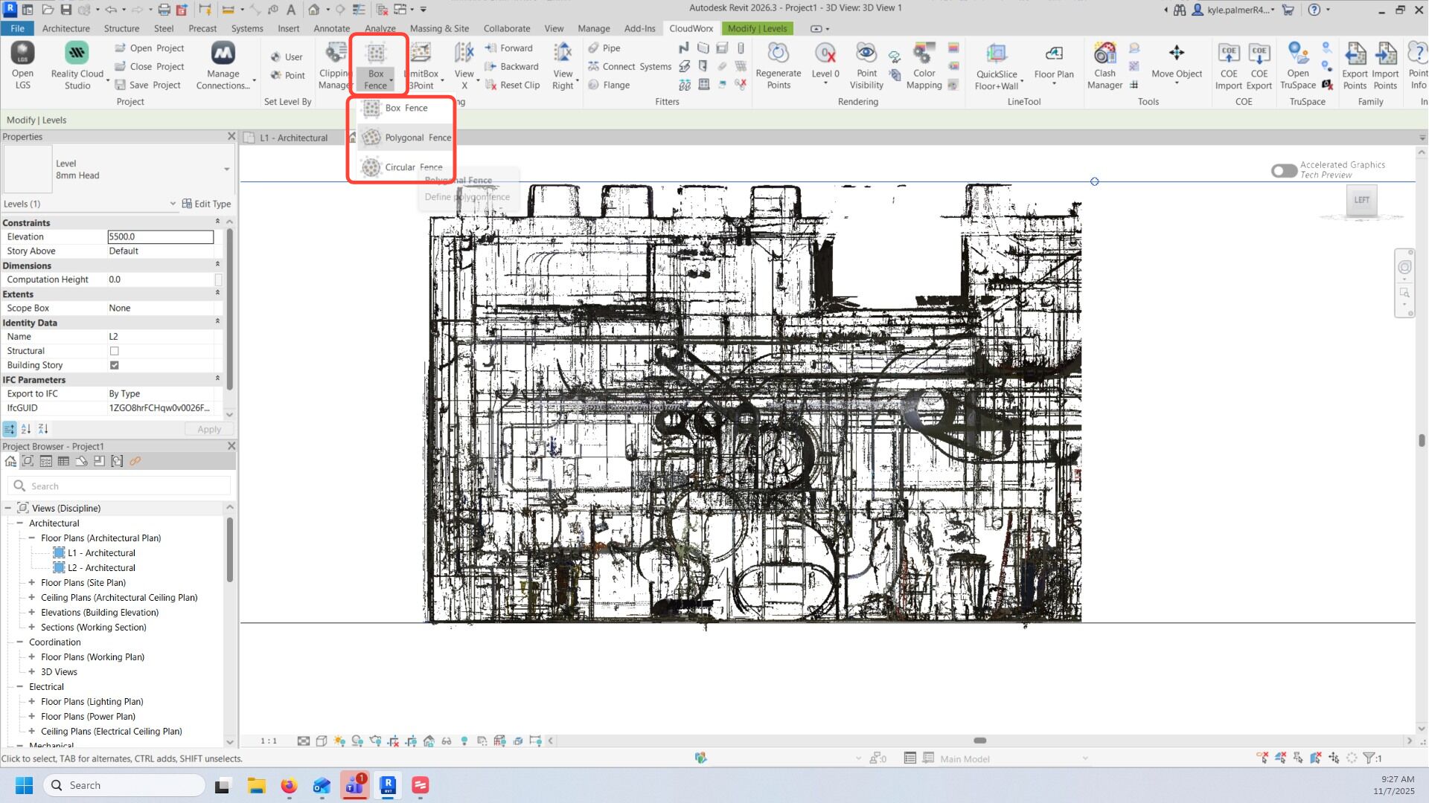Click the Elevation value field
Image resolution: width=1429 pixels, height=803 pixels.
[x=160, y=236]
